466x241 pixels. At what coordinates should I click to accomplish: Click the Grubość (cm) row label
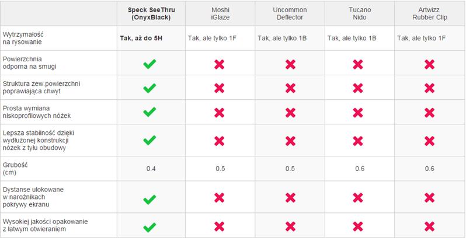tap(15, 169)
